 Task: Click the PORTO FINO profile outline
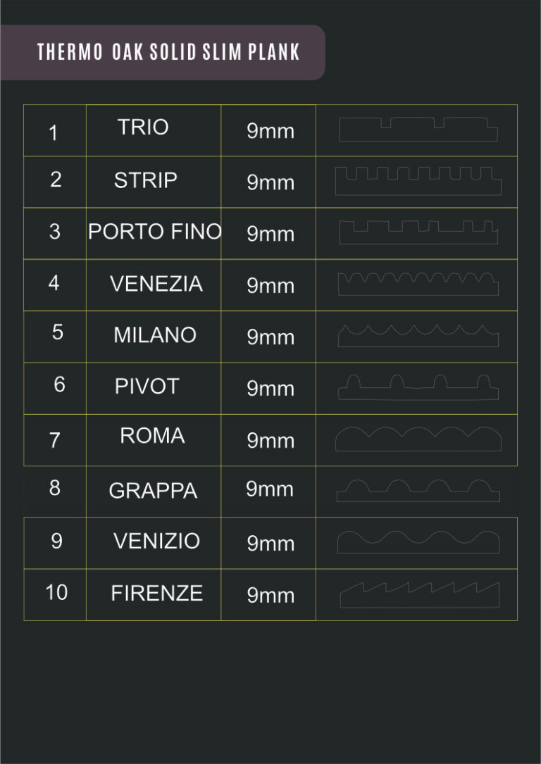(x=418, y=232)
